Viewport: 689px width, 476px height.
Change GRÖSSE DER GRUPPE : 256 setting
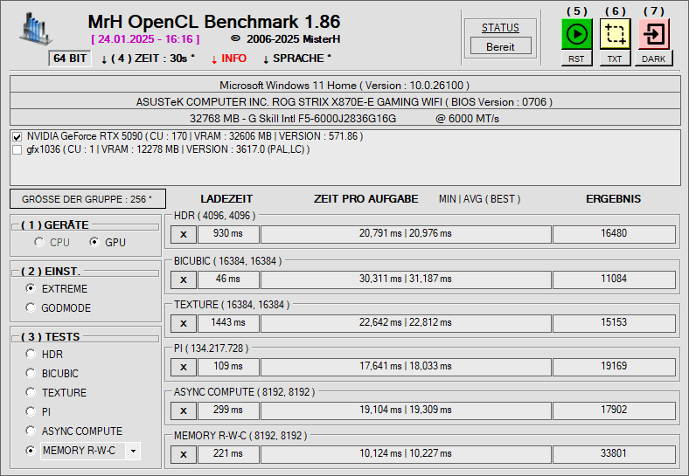[x=88, y=199]
